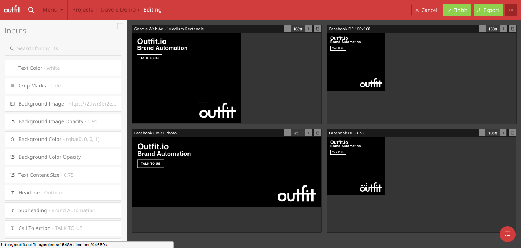Open the chat support bubble
Screen dimensions: 521x248
tap(508, 234)
